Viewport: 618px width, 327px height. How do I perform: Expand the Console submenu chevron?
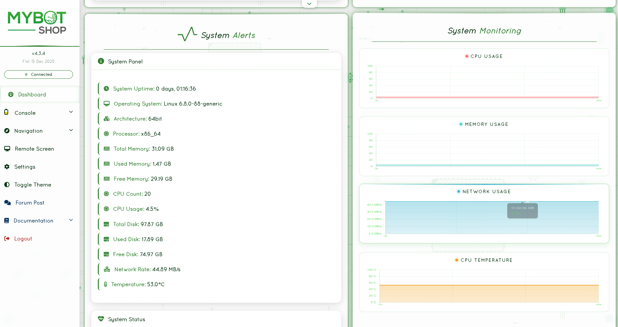click(x=71, y=112)
